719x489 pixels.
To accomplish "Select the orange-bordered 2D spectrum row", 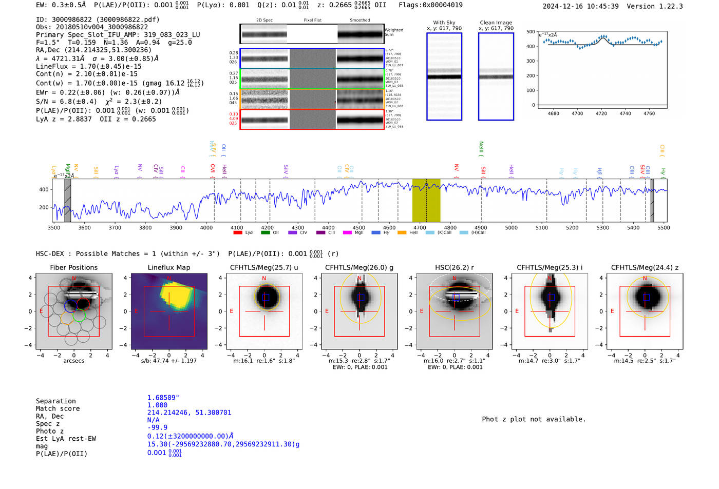I will tap(312, 99).
